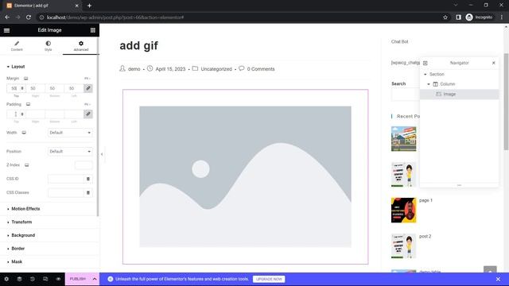Click the April 15, 2023 date link
Screen dimensions: 509x286
[x=170, y=69]
